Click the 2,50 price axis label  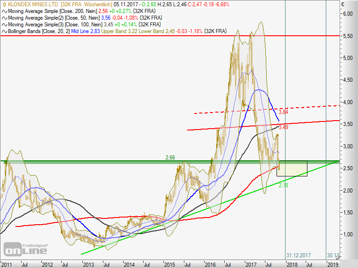point(348,168)
